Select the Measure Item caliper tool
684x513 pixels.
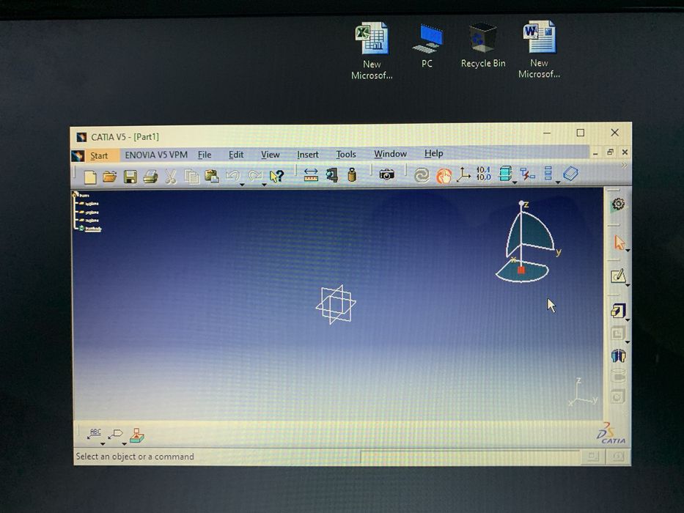pyautogui.click(x=332, y=175)
